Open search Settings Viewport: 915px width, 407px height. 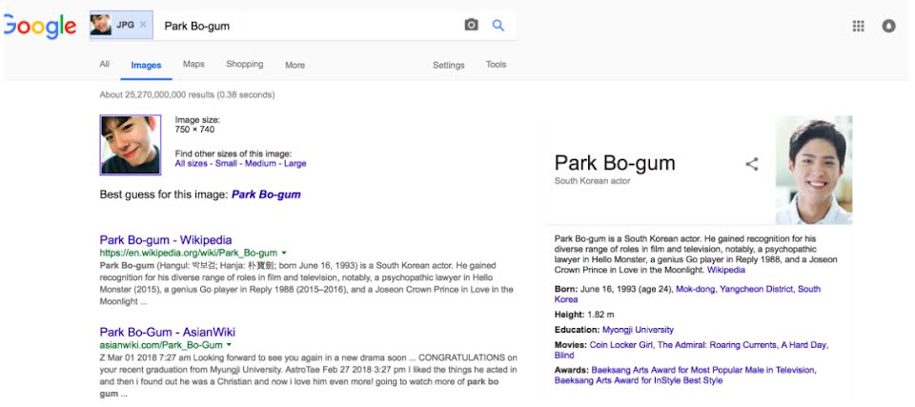[x=448, y=66]
